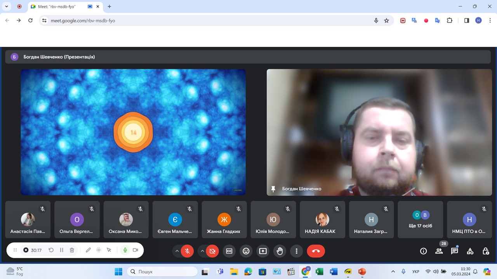
Task: Expand video settings arrow beside camera
Action: [x=202, y=251]
